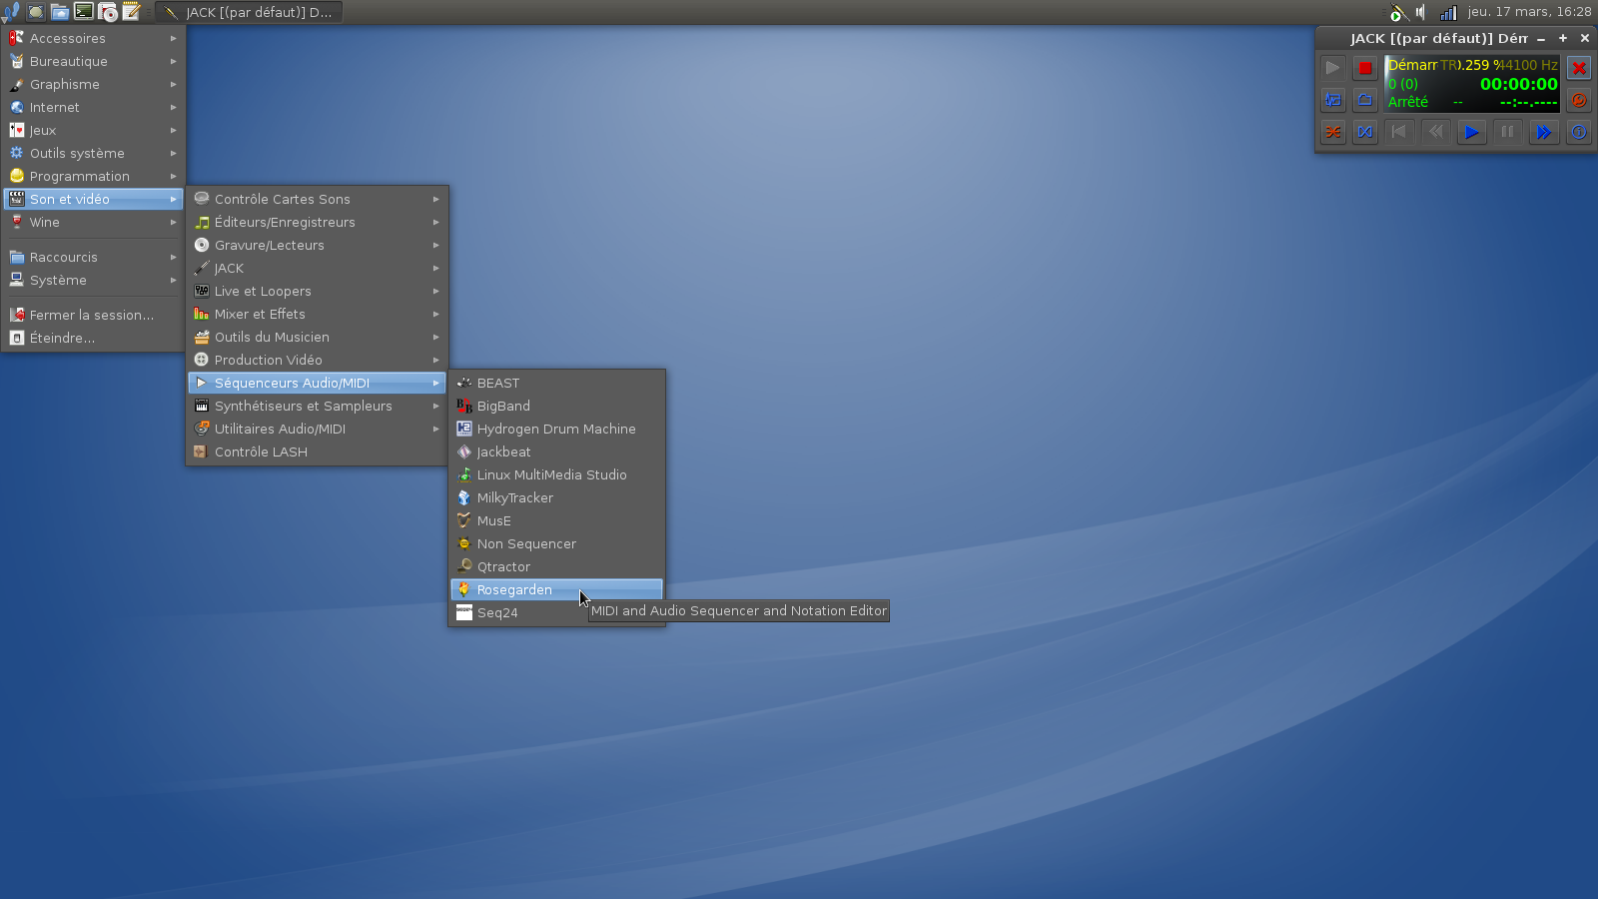
Task: Open Linux MultiMedia Studio
Action: 556,474
